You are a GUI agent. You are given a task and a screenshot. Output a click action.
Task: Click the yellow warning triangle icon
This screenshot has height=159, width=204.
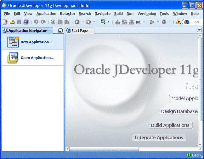click(x=178, y=22)
